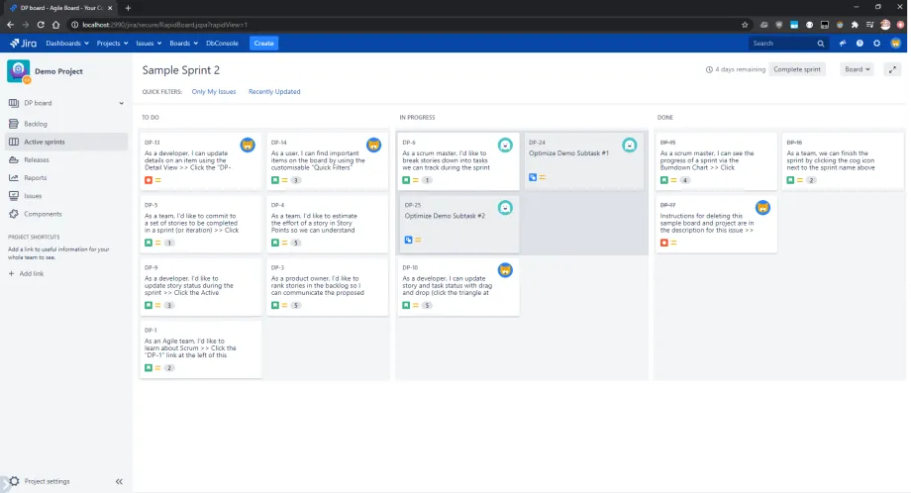Click the Project settings gear icon
Image resolution: width=911 pixels, height=493 pixels.
(x=15, y=481)
